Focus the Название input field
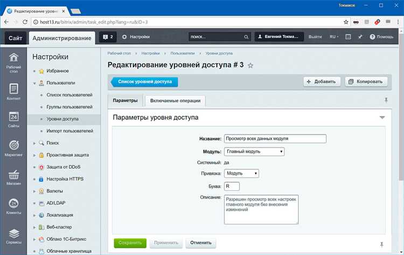404x255 pixels. pyautogui.click(x=275, y=139)
